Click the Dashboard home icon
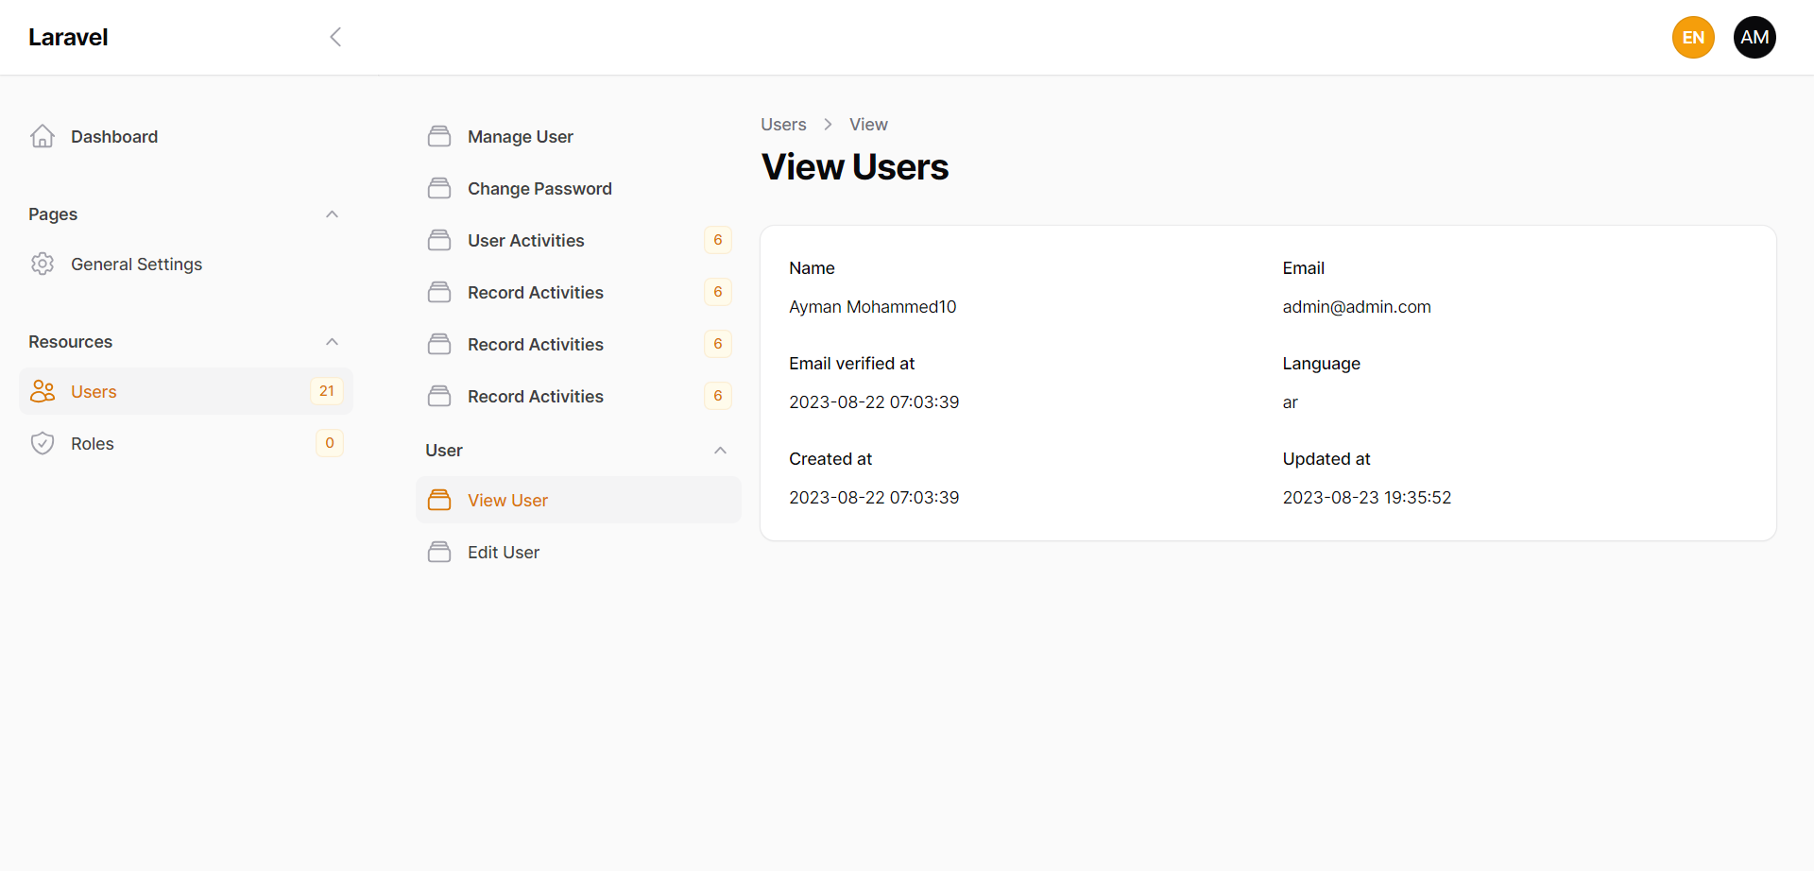Screen dimensions: 1814x871 [43, 137]
